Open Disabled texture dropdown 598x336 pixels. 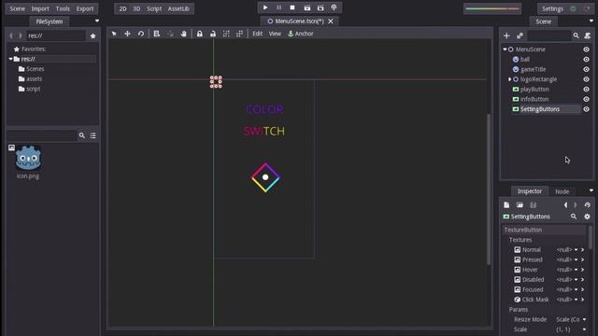pos(576,280)
